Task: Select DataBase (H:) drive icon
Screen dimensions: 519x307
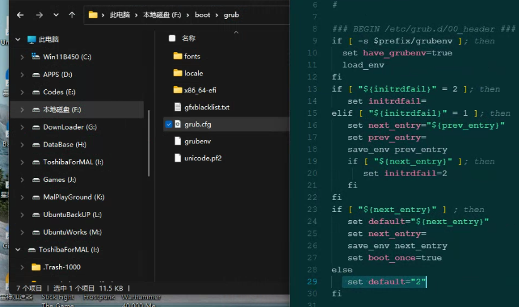Action: pos(36,145)
